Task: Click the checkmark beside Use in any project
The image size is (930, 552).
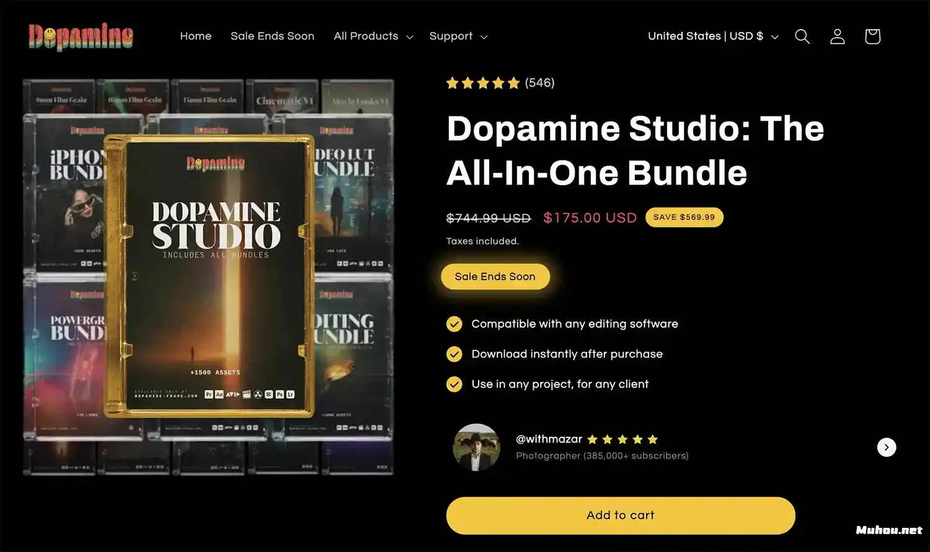Action: point(454,384)
